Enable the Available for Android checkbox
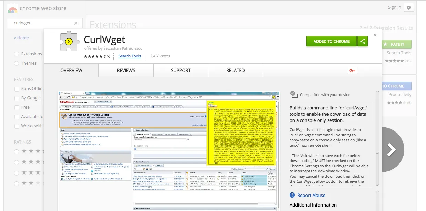 (17, 117)
